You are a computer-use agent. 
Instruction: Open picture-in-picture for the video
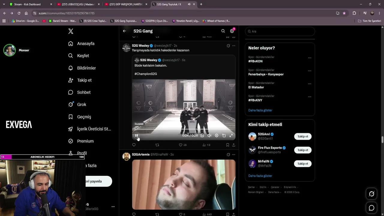(x=224, y=136)
